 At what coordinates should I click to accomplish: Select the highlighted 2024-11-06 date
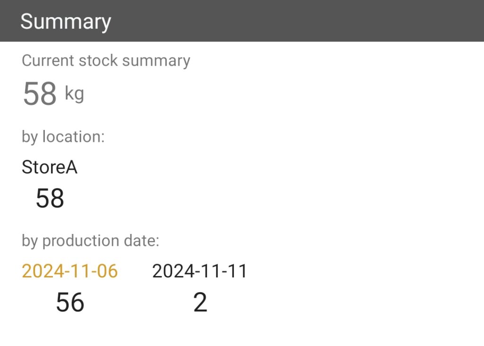coord(70,271)
